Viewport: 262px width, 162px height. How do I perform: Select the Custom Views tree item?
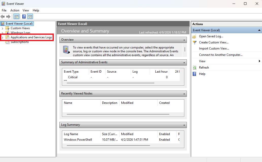[x=20, y=28]
